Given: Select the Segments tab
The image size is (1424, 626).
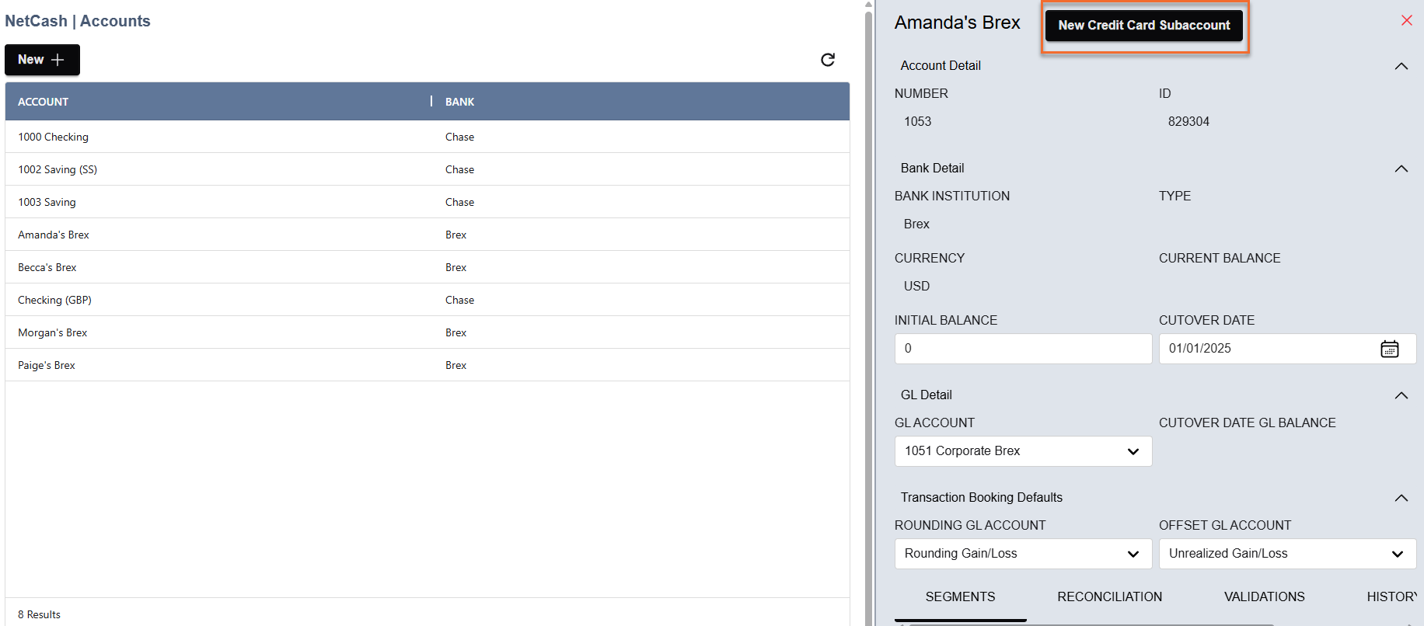Looking at the screenshot, I should pos(960,596).
